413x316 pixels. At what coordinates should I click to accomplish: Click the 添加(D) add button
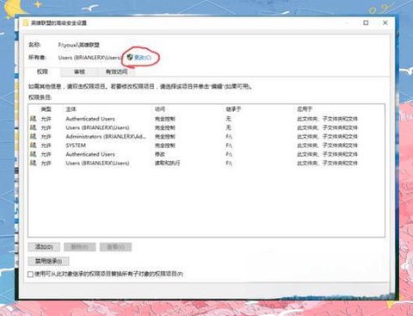(44, 247)
